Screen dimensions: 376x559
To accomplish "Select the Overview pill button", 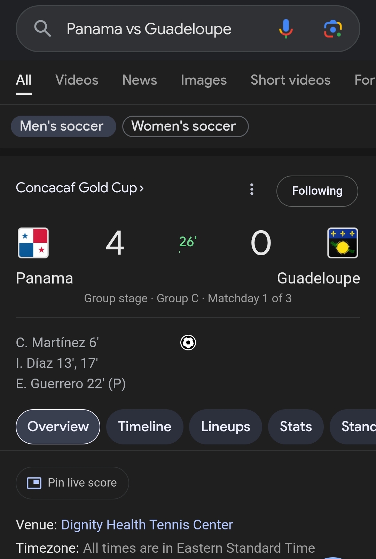I will click(x=58, y=427).
